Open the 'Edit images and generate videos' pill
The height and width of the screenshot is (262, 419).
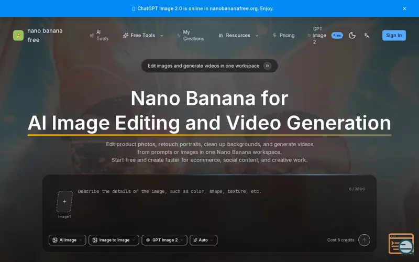click(x=209, y=66)
